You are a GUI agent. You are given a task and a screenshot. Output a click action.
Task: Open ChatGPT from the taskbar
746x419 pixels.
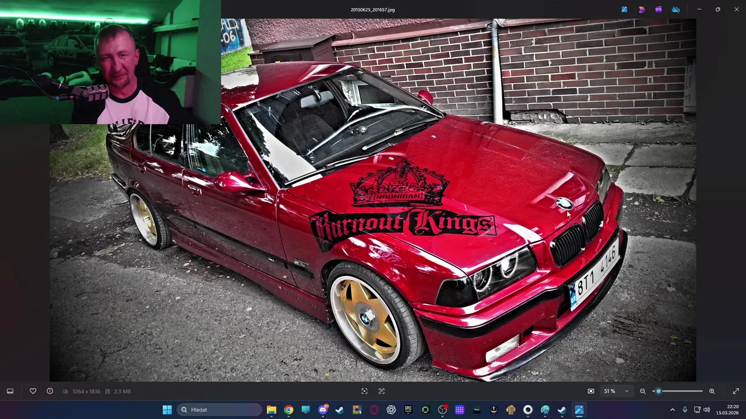point(391,410)
